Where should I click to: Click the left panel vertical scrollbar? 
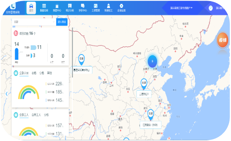[72, 52]
